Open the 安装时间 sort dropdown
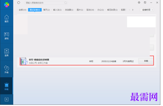This screenshot has width=163, height=106. point(147,10)
